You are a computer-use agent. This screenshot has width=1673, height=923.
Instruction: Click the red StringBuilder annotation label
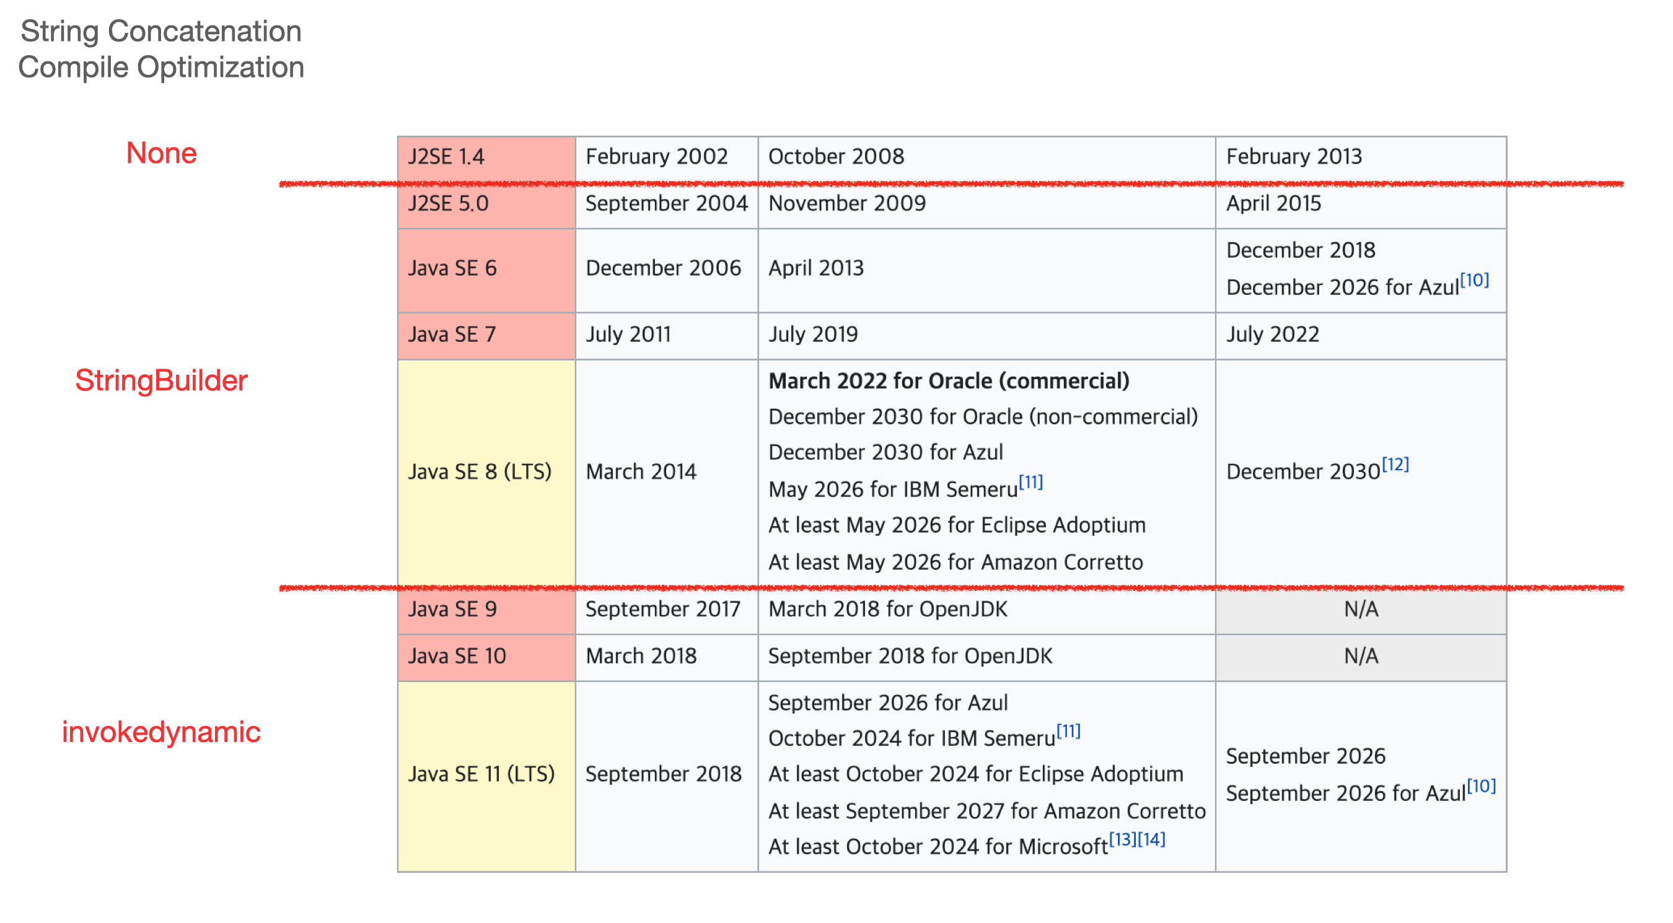[161, 380]
